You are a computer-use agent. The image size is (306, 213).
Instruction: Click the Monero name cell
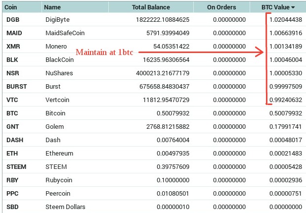click(56, 47)
